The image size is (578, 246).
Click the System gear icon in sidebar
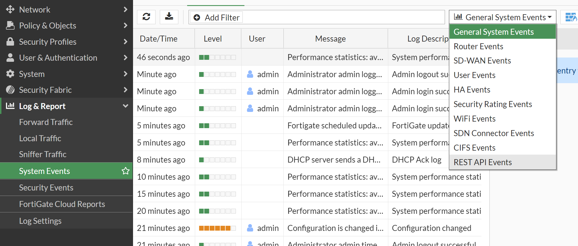click(x=10, y=74)
